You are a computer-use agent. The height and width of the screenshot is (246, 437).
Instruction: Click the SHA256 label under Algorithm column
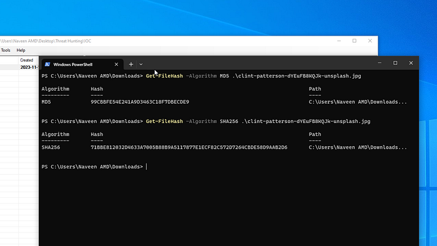pyautogui.click(x=51, y=147)
